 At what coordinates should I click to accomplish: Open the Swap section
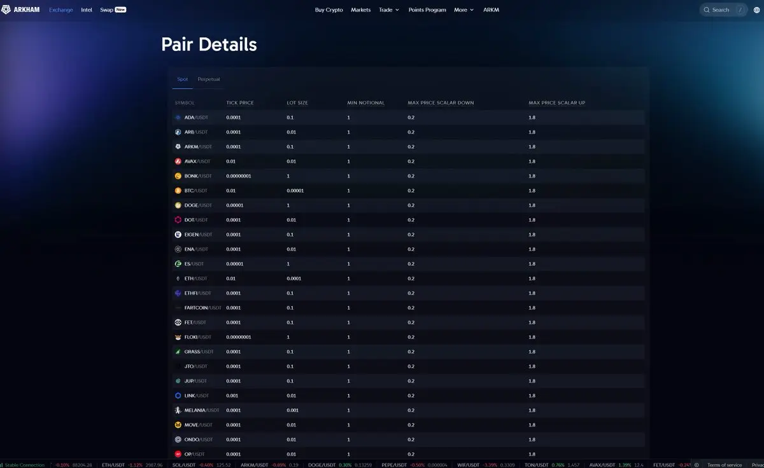coord(113,10)
